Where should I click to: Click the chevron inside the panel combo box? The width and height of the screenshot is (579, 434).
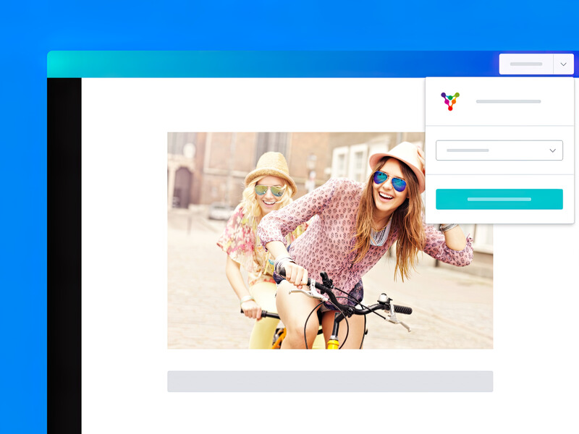coord(554,150)
